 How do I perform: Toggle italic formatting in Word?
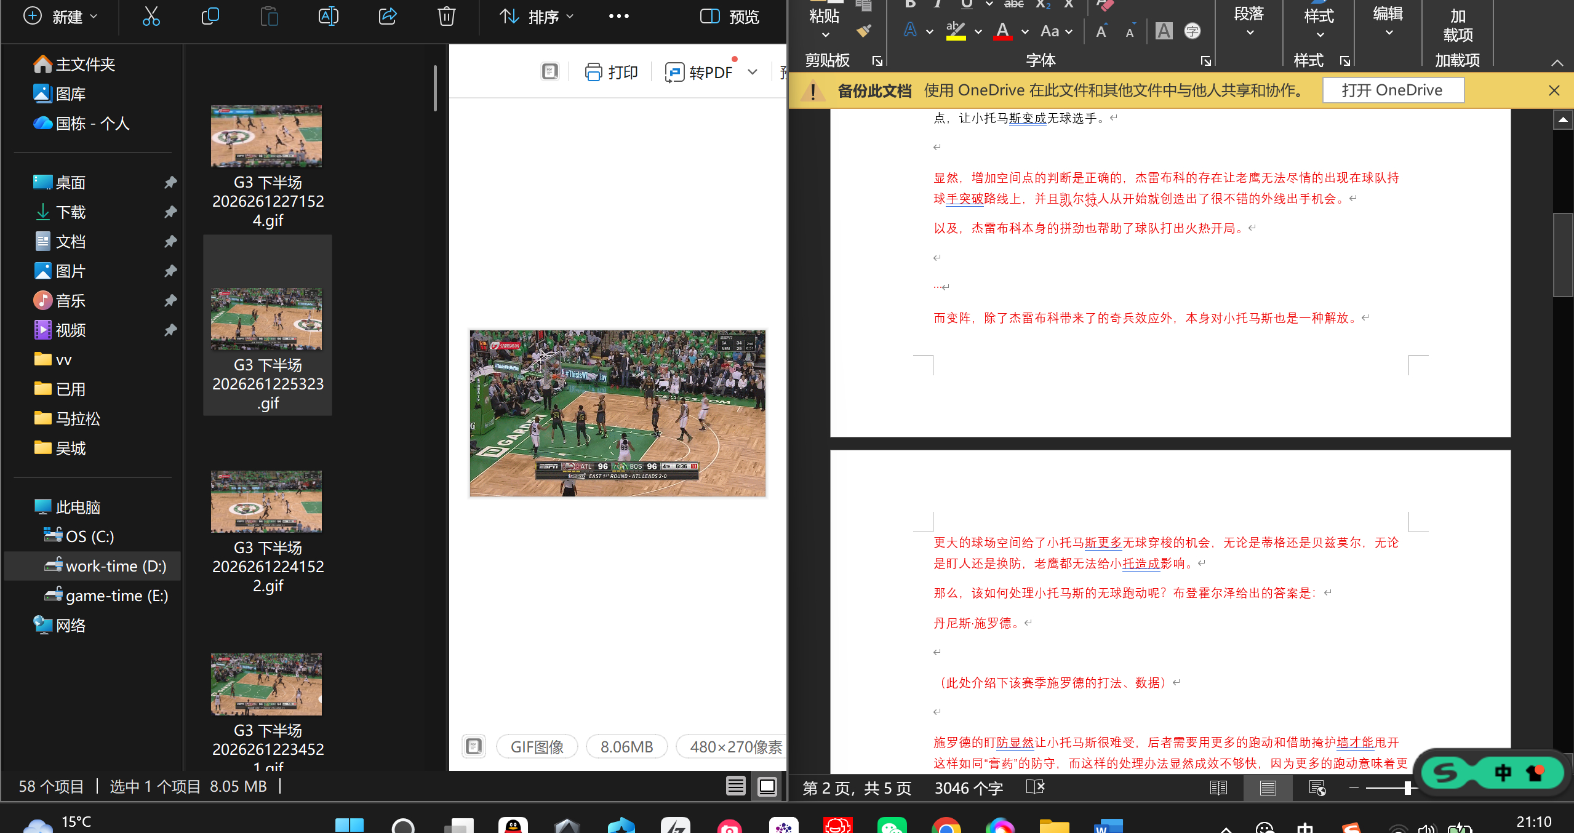(937, 5)
